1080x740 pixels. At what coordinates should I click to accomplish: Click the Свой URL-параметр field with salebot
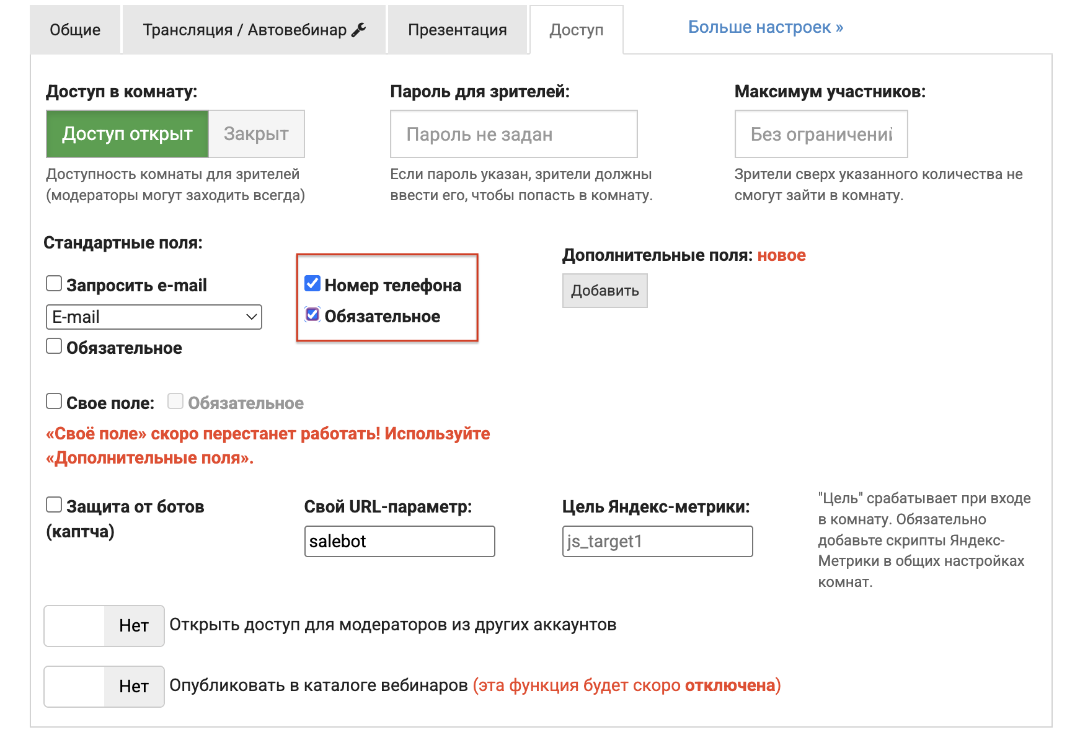[x=399, y=541]
